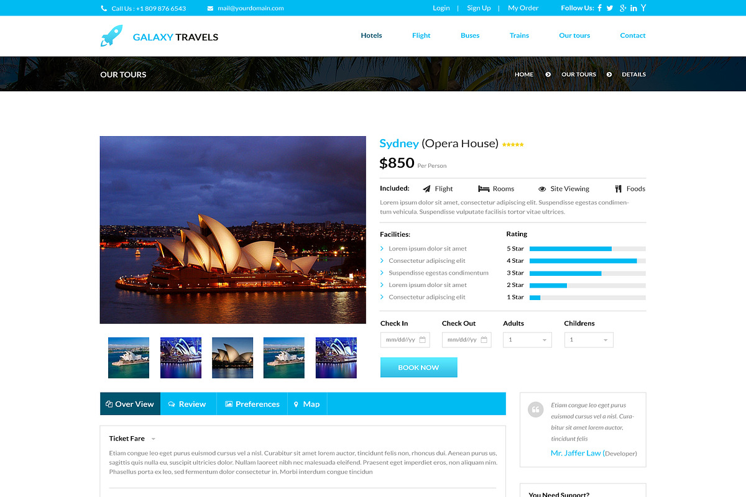Open the Flight menu item
This screenshot has width=746, height=497.
pos(421,35)
